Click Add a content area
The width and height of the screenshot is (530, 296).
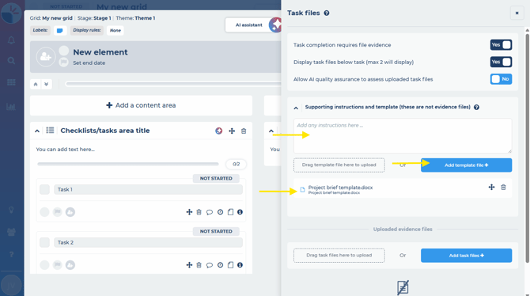pyautogui.click(x=141, y=105)
